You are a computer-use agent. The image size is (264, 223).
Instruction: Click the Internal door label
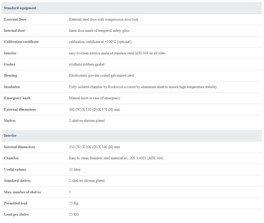pyautogui.click(x=15, y=31)
